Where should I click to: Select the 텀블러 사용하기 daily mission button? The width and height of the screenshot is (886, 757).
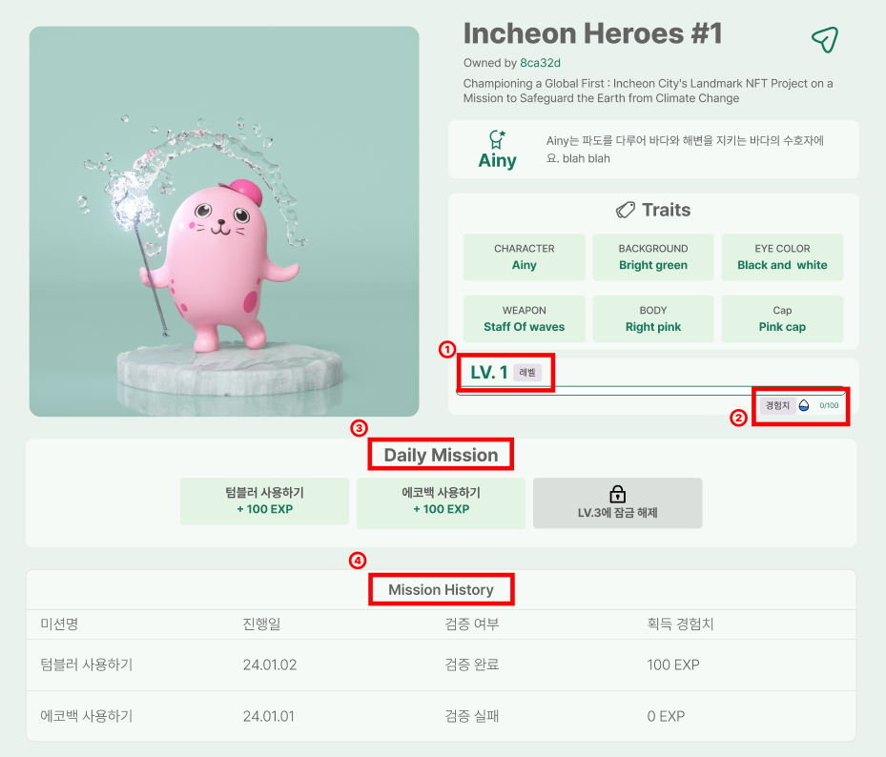pyautogui.click(x=264, y=501)
